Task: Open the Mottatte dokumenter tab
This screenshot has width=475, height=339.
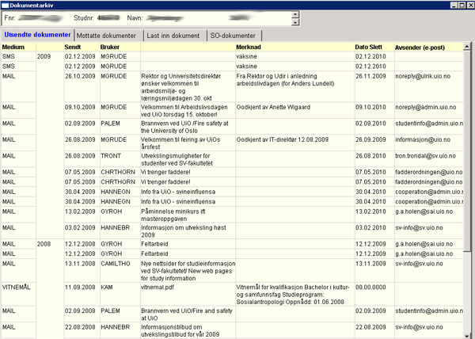Action: (x=106, y=36)
